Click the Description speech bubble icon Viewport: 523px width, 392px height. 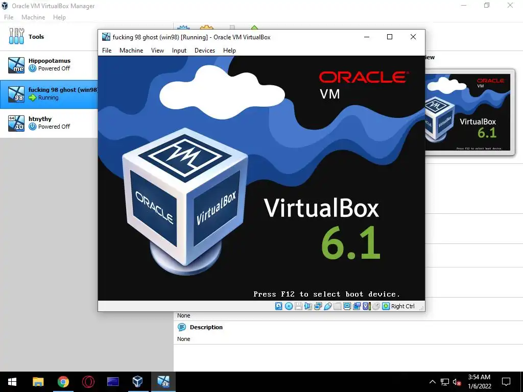[x=182, y=327]
